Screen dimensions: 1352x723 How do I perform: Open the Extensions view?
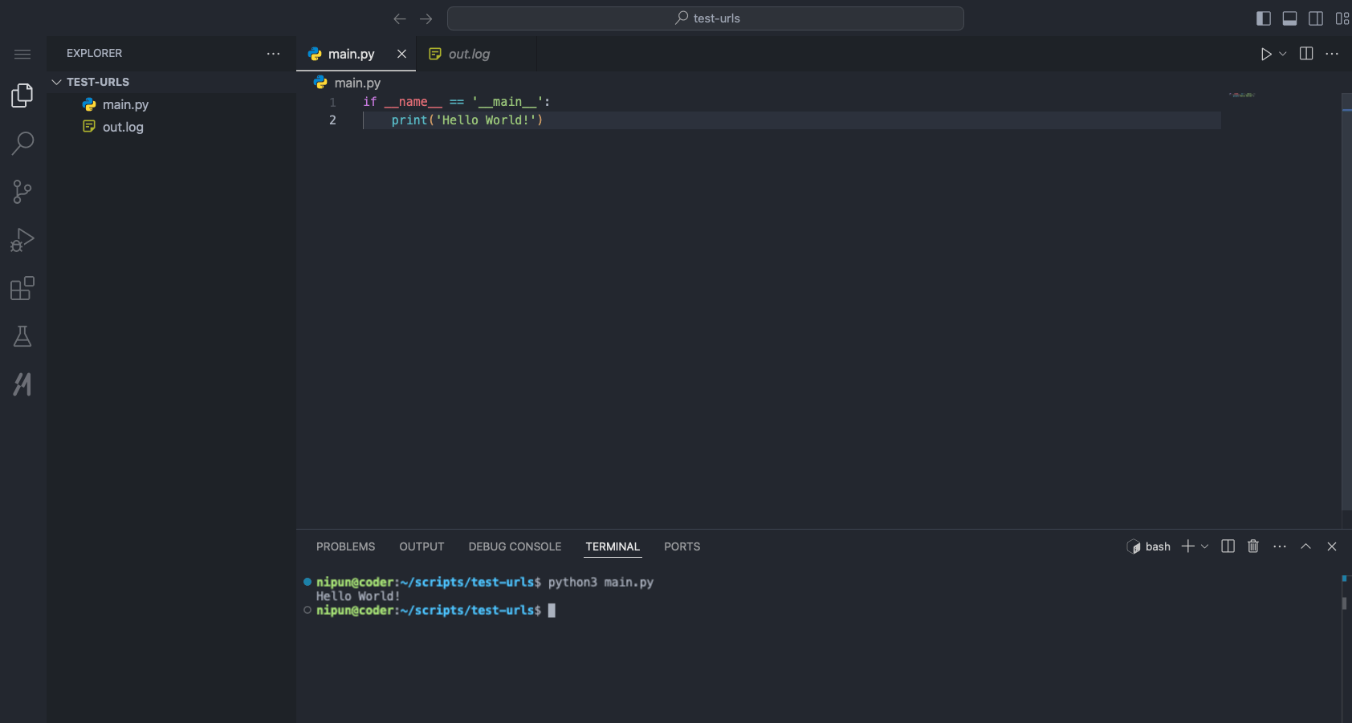point(22,288)
